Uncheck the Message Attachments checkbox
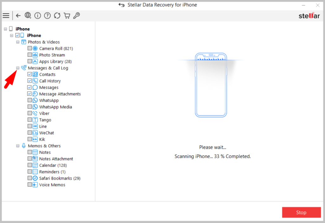This screenshot has height=223, width=325. click(x=30, y=94)
